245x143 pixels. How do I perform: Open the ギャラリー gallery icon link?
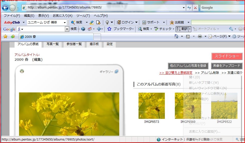pyautogui.click(x=116, y=72)
